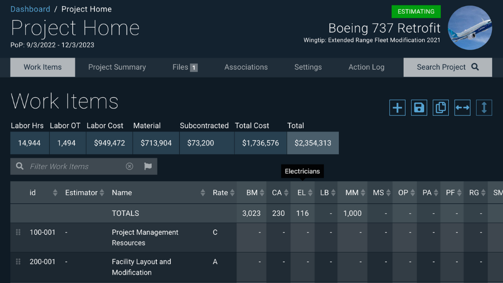This screenshot has height=283, width=503.
Task: Click the flag filter icon
Action: tap(148, 166)
